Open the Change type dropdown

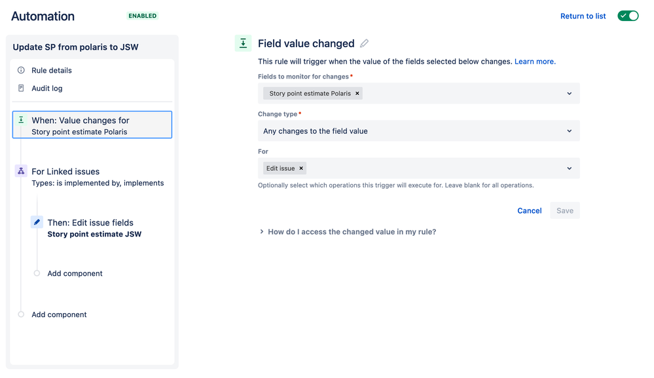coord(419,131)
